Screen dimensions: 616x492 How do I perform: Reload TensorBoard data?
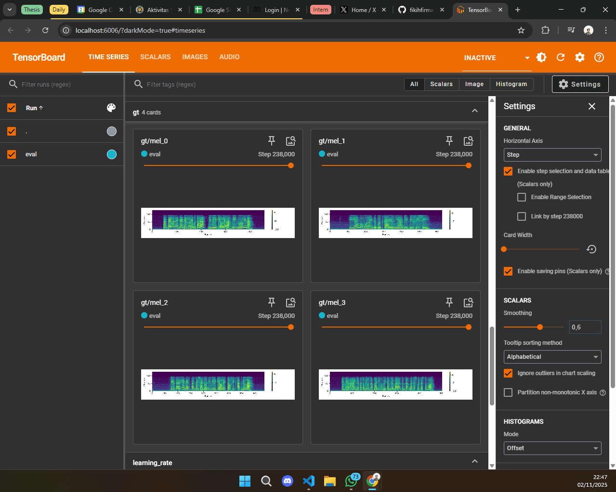(561, 57)
